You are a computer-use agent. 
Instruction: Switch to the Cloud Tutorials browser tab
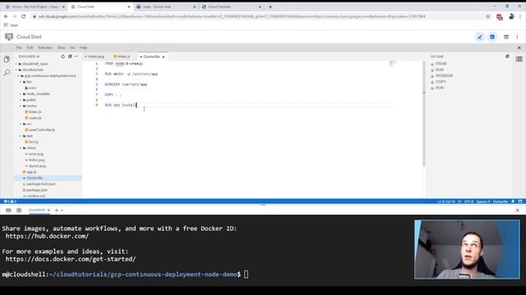coord(232,7)
